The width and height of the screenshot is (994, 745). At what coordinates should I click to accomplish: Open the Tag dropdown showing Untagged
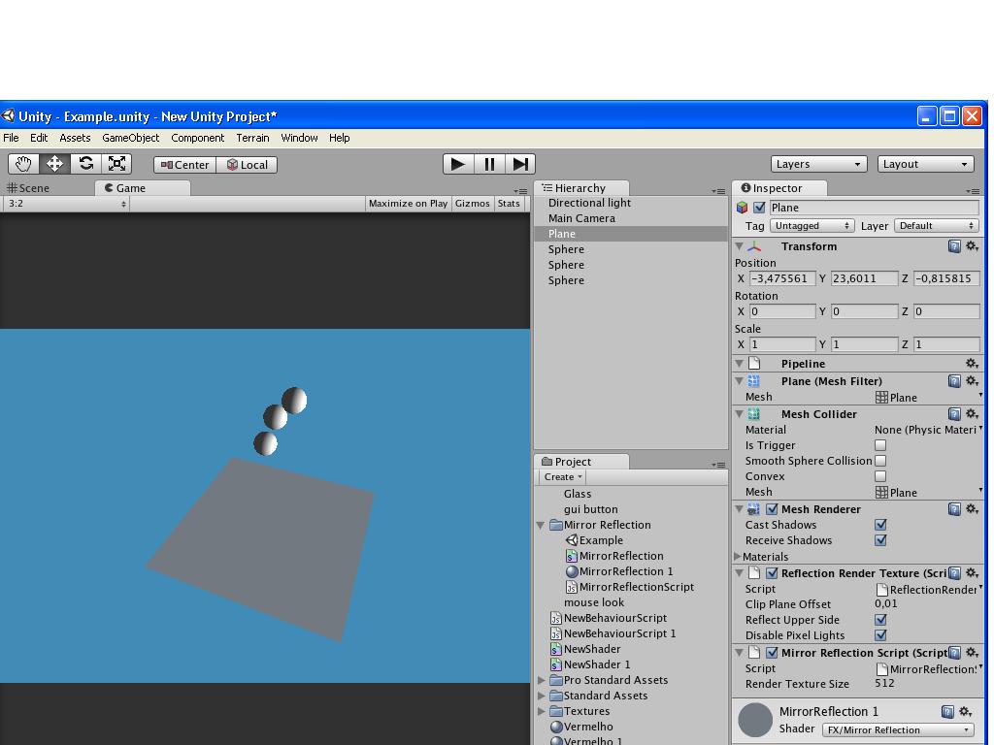click(x=812, y=225)
